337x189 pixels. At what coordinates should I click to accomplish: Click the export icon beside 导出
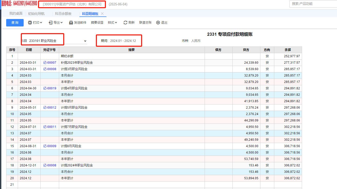[51, 23]
